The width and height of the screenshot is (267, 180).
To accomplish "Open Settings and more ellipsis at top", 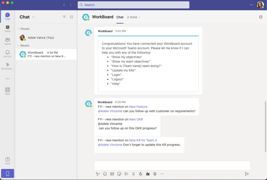I will click(251, 5).
